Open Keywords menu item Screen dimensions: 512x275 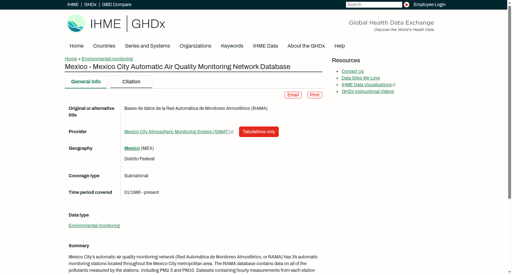pyautogui.click(x=232, y=46)
